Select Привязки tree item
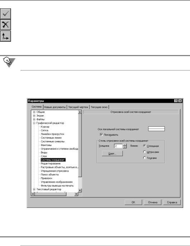 46,178
